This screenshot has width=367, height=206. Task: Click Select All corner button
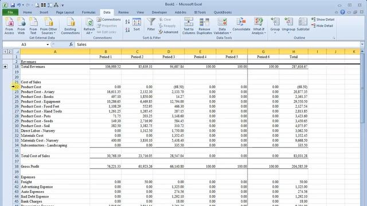[17, 51]
